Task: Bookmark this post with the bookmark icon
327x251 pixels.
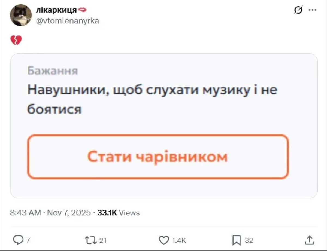Action: click(236, 240)
